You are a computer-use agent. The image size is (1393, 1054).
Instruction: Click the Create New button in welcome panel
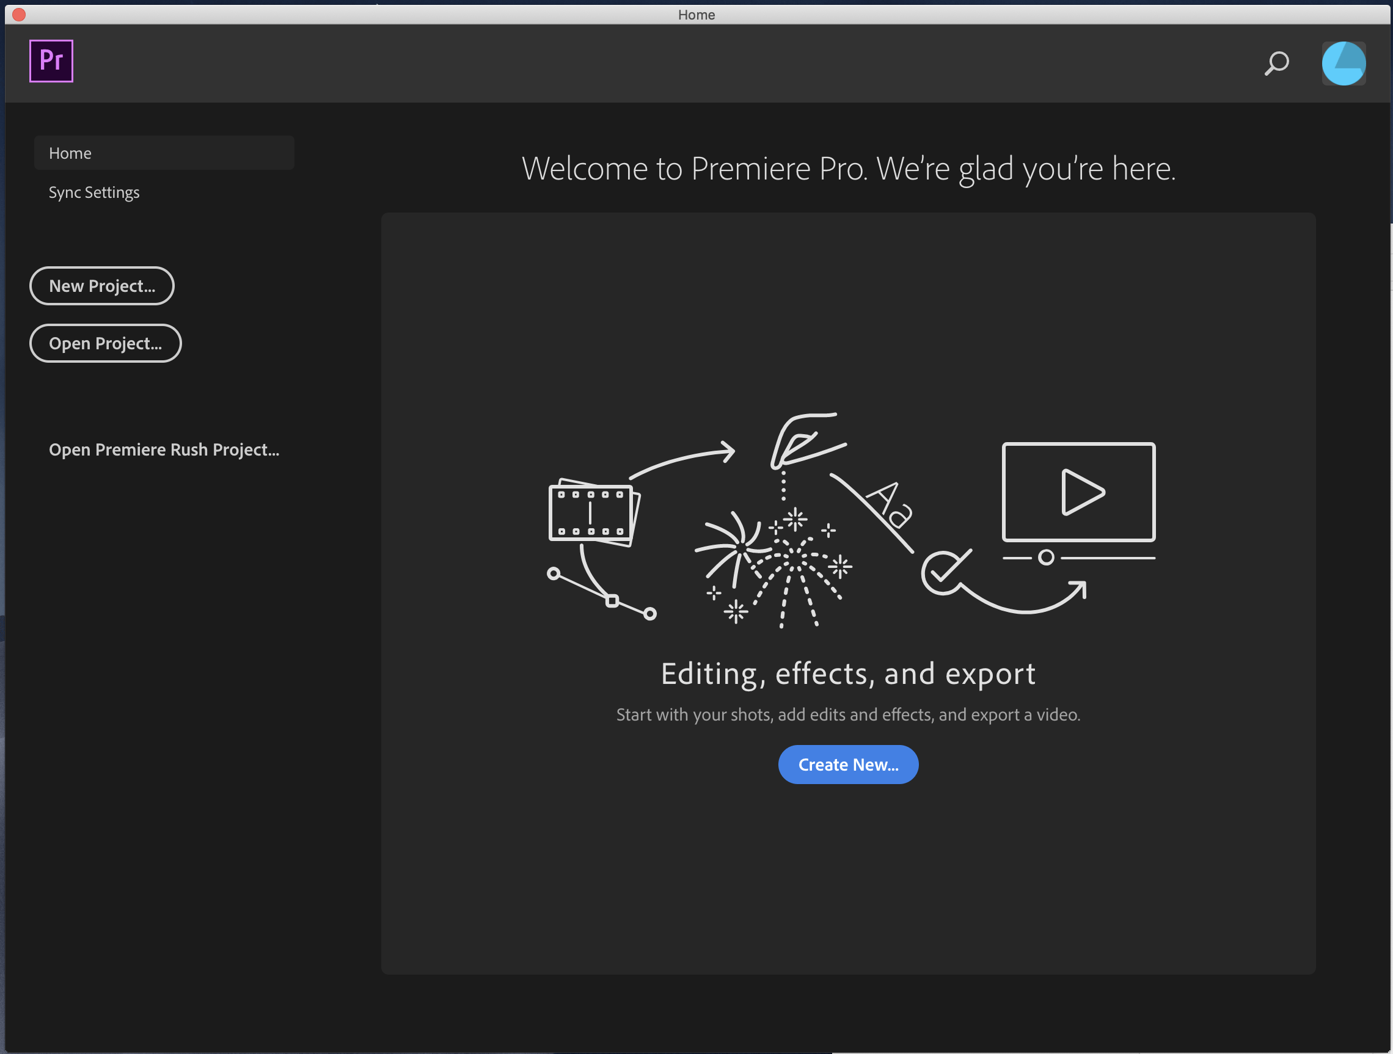click(x=848, y=764)
